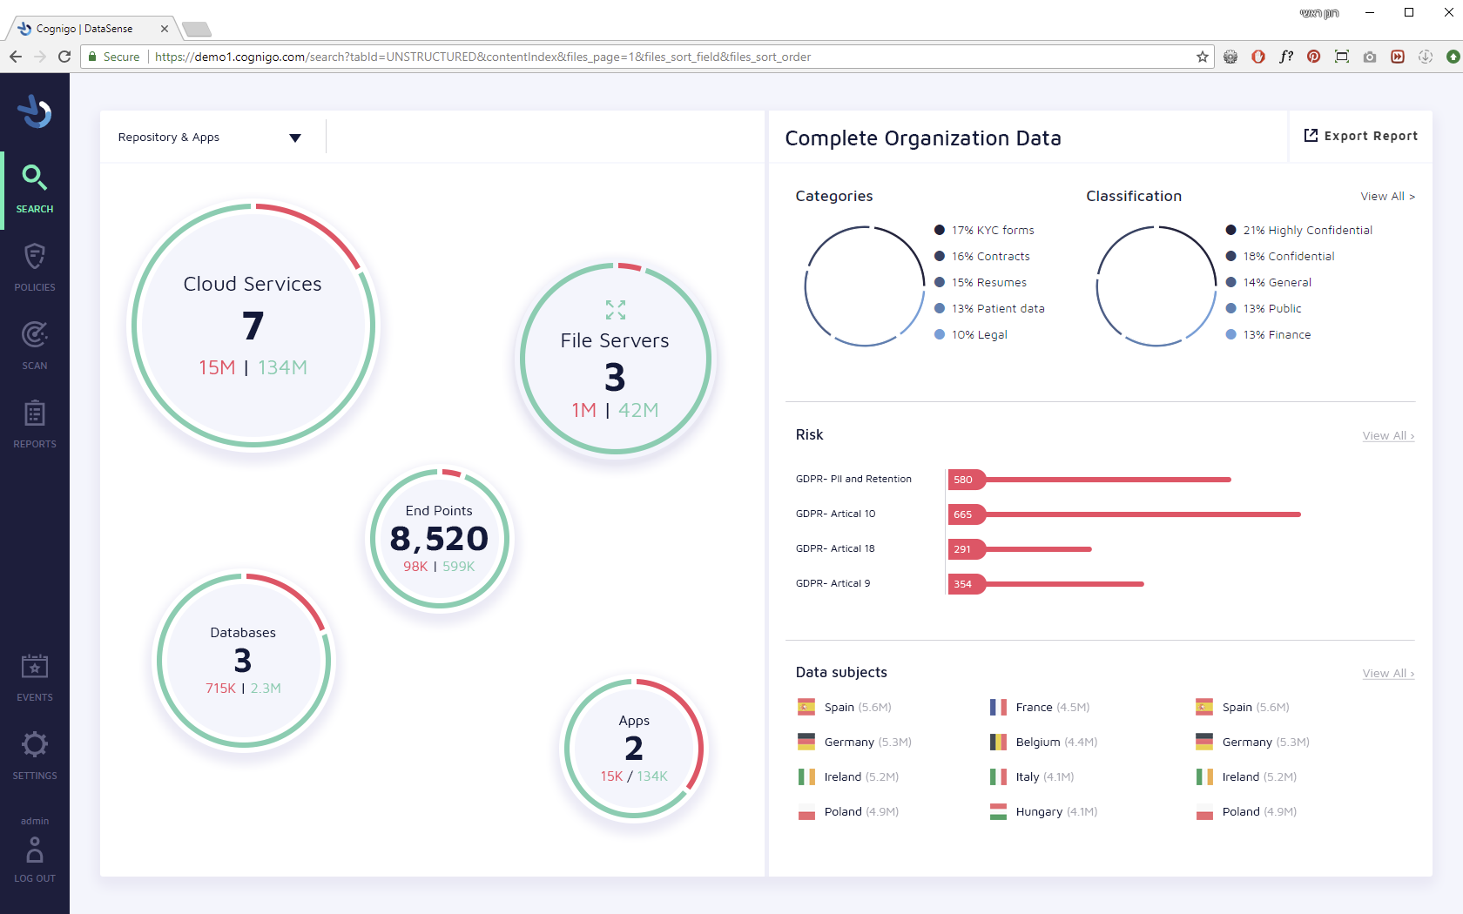This screenshot has width=1463, height=914.
Task: Click the Spain flag in first column
Action: (x=806, y=707)
